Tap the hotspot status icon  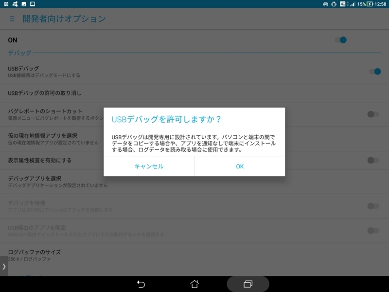click(325, 4)
